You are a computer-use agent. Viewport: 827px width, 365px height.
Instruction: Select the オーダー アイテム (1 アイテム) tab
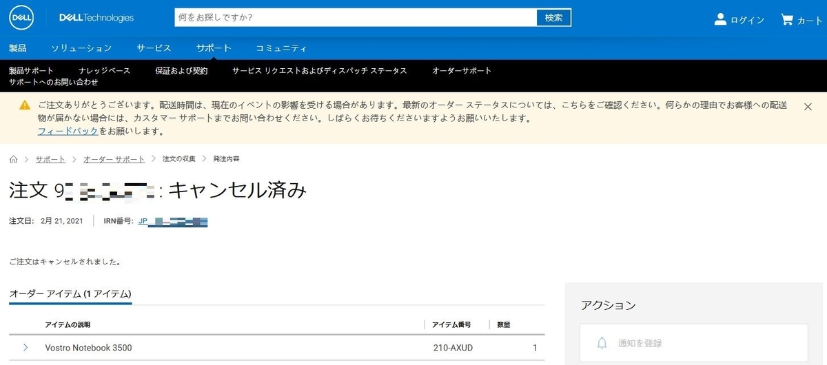click(70, 293)
